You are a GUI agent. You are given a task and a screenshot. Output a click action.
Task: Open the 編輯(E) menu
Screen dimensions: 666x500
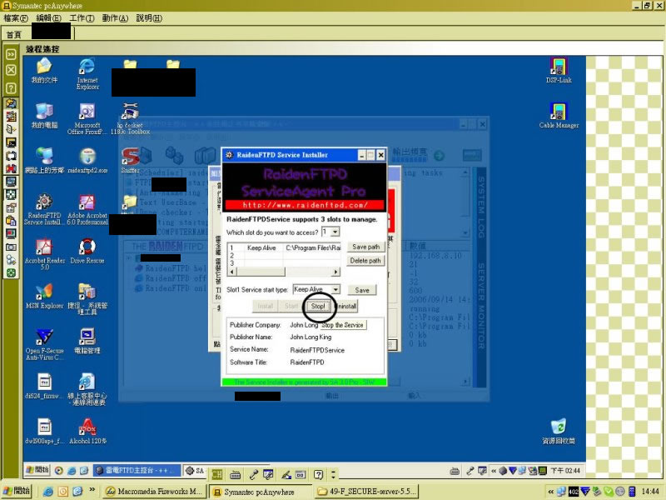[49, 18]
